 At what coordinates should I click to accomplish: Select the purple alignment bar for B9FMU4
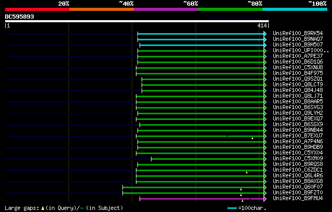[x=202, y=199]
